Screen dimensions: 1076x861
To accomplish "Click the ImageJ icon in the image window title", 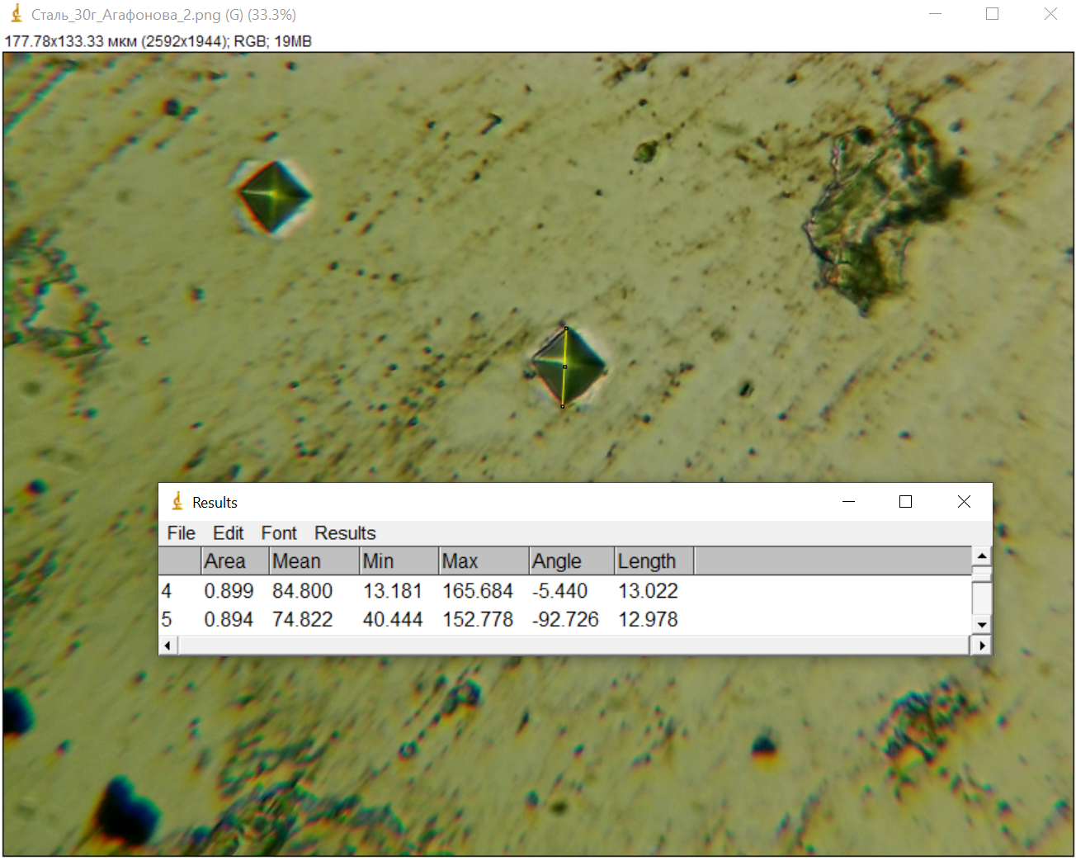I will pos(16,13).
